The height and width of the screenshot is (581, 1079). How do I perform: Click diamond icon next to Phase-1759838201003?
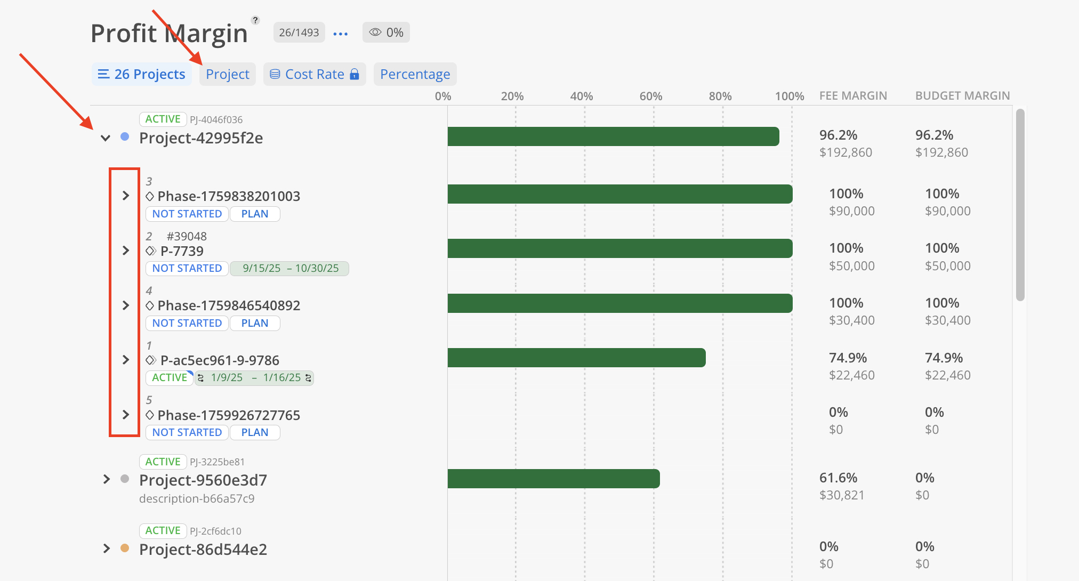coord(150,196)
